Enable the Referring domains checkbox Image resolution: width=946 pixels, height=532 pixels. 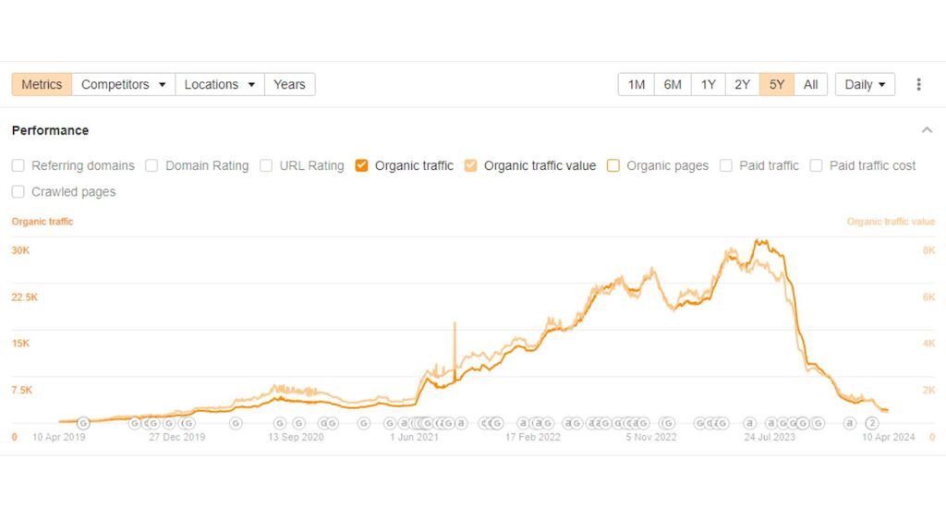click(18, 166)
